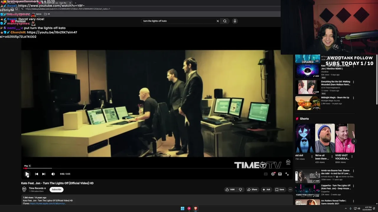Screen dimensions: 378x212
Task: Start voice search with the microphone
Action: [235, 21]
